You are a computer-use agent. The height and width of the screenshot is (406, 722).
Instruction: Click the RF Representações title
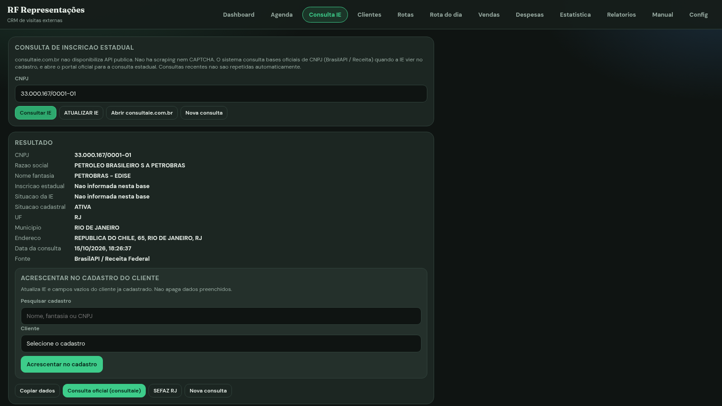[x=46, y=10]
